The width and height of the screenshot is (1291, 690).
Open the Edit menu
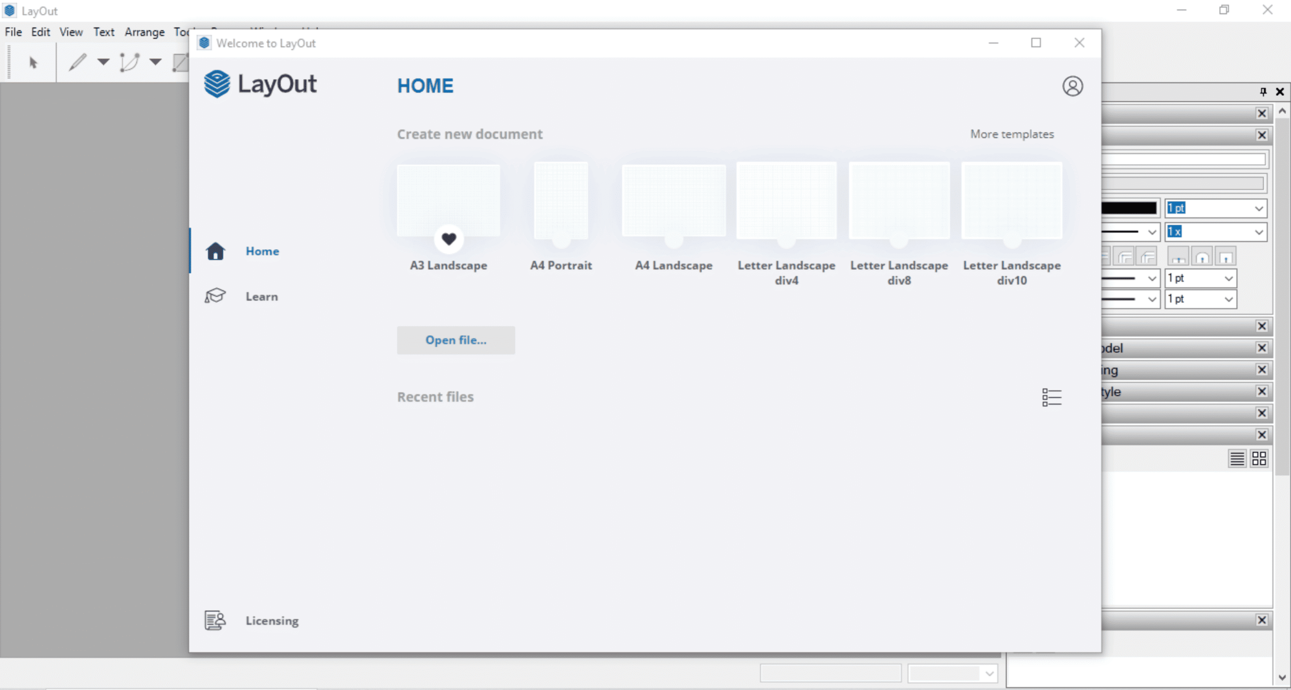(x=40, y=32)
